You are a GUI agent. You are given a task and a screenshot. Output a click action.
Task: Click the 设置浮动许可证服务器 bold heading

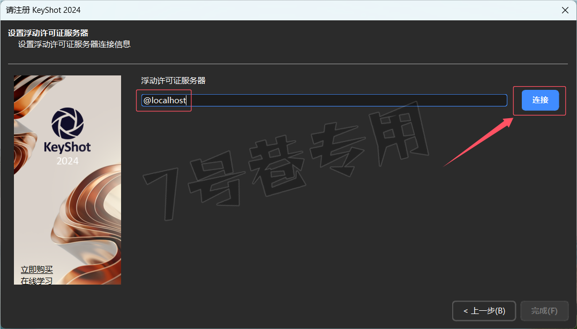coord(48,33)
